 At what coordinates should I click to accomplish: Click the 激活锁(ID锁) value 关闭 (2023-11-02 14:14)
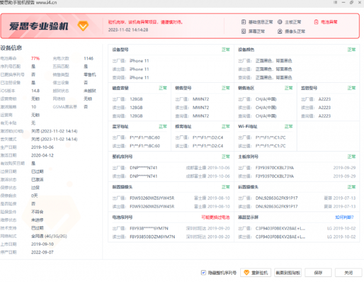point(54,131)
